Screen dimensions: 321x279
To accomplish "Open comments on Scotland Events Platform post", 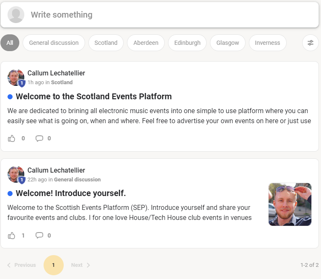I will point(39,138).
